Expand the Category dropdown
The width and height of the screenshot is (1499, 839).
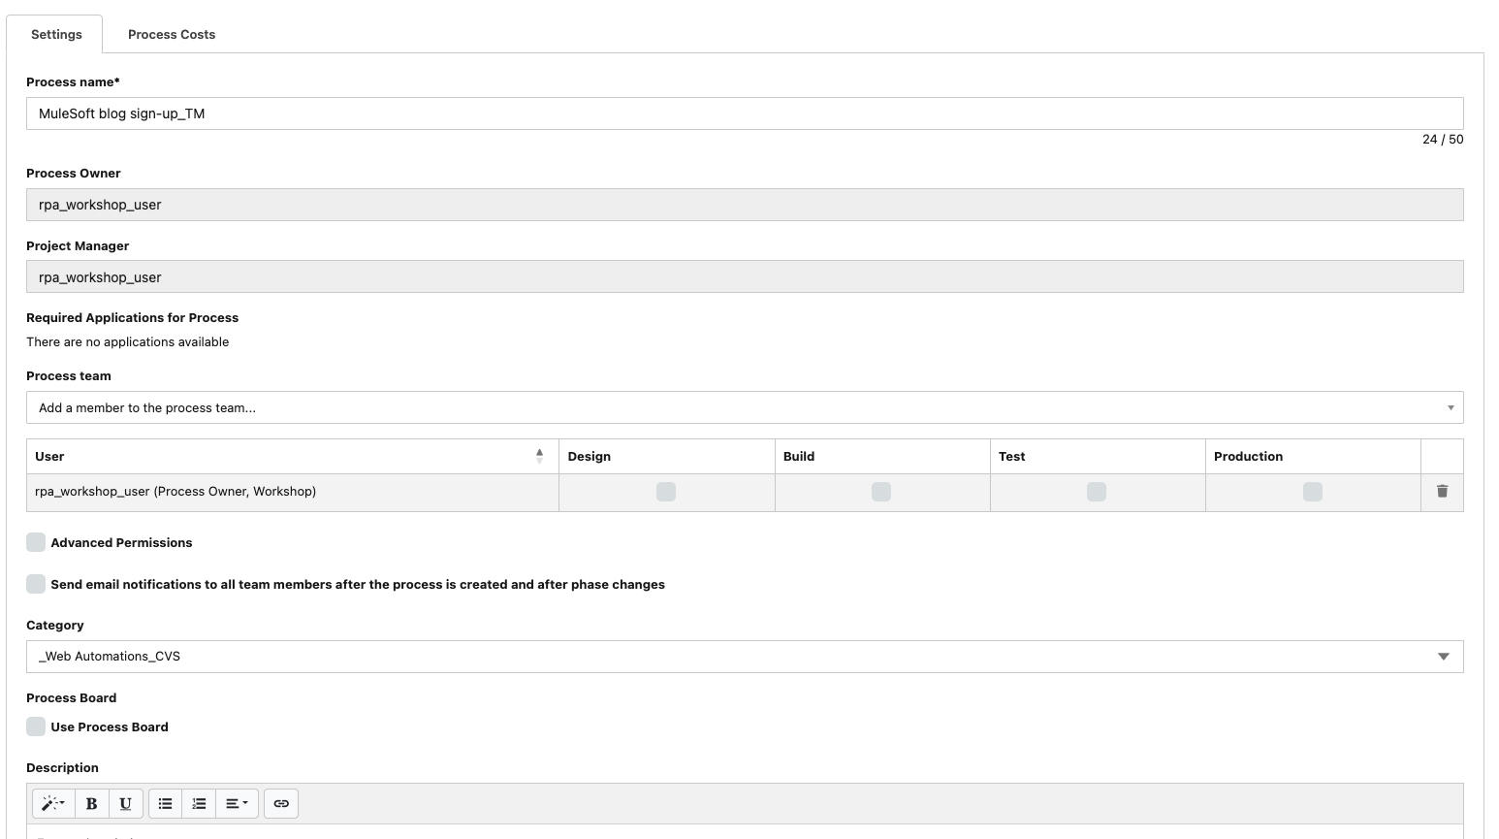click(744, 657)
